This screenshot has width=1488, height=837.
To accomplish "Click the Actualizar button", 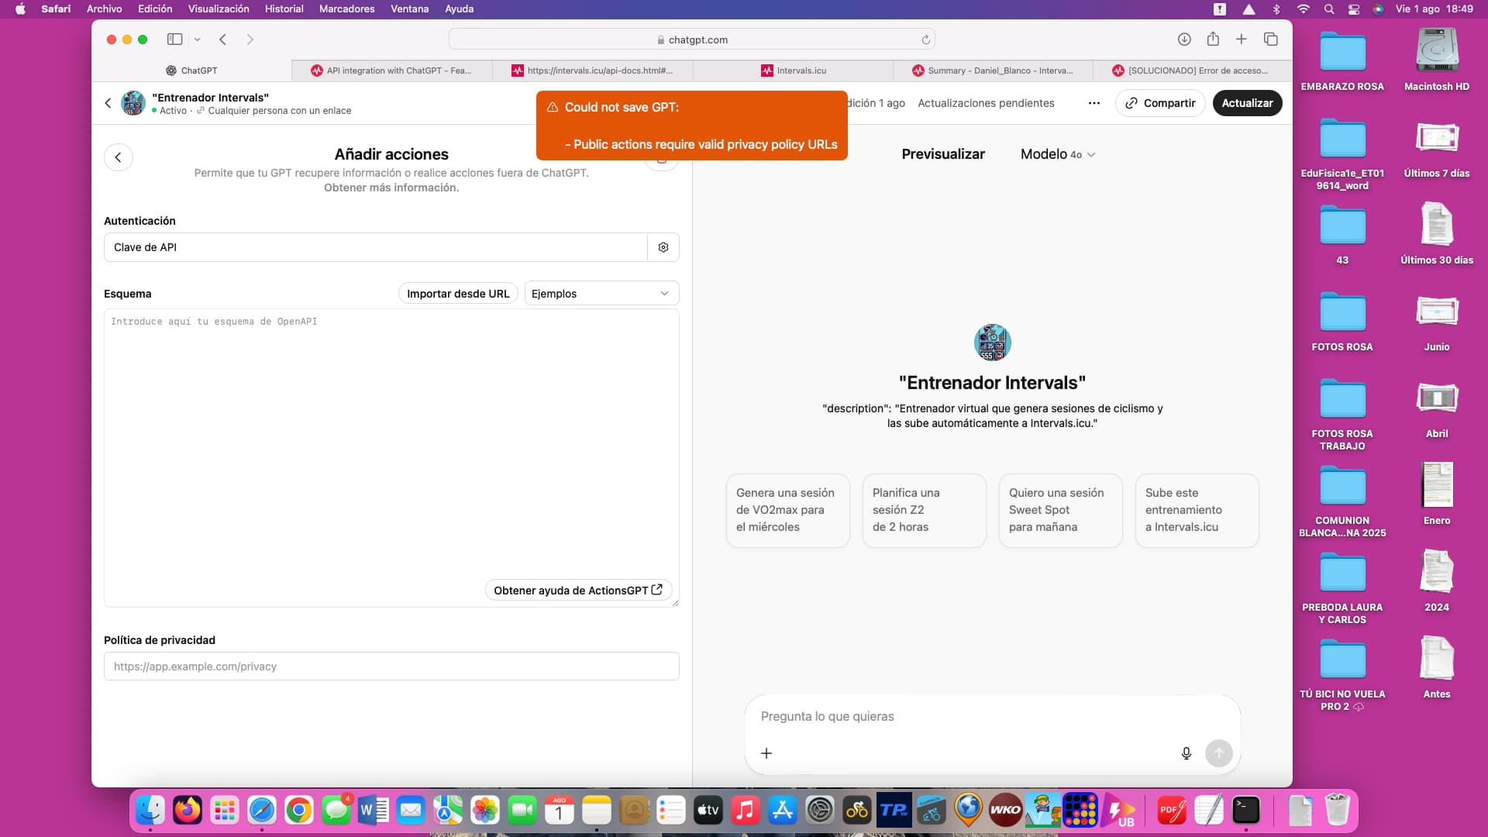I will click(x=1246, y=103).
